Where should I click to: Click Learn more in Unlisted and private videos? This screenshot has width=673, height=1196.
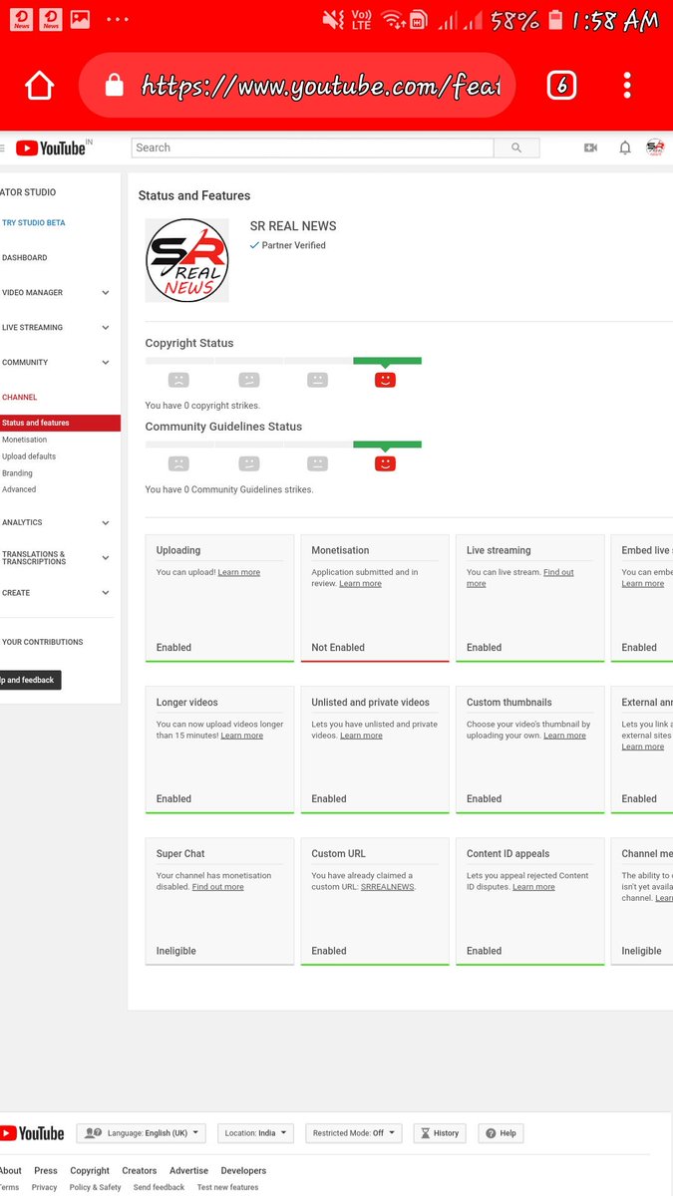(361, 736)
